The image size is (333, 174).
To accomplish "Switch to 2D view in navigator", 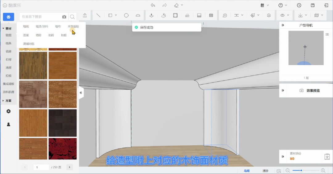I will [327, 34].
